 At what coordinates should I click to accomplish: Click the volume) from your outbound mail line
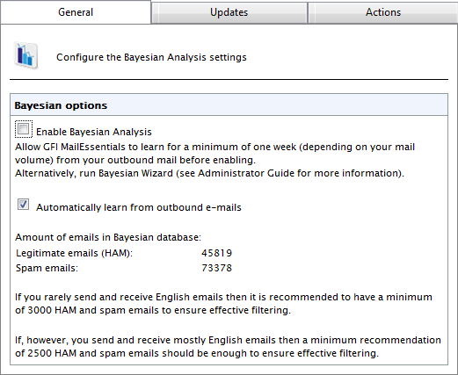coord(135,161)
